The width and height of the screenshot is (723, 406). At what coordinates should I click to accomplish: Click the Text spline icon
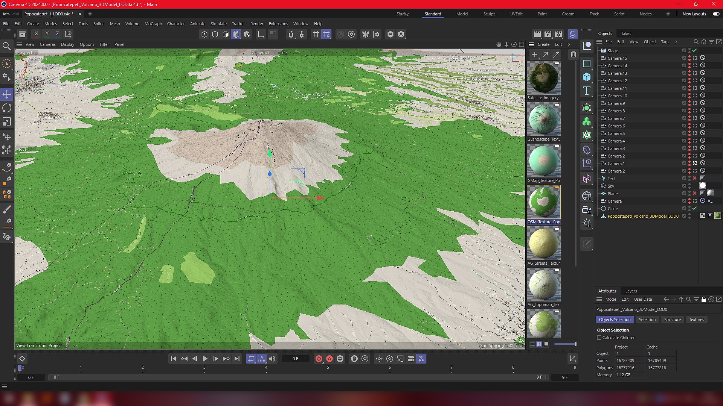(x=587, y=91)
